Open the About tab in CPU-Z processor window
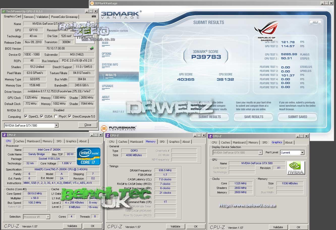Image resolution: width=336 pixels, height=230 pixels. (83, 141)
